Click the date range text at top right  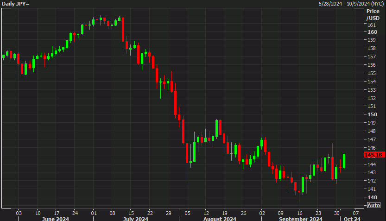[x=351, y=4]
